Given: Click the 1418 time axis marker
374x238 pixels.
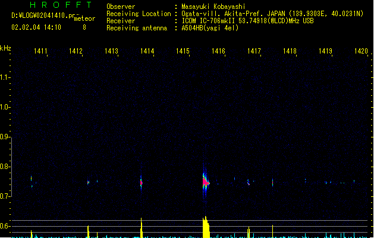Looking at the screenshot, I should click(x=290, y=51).
